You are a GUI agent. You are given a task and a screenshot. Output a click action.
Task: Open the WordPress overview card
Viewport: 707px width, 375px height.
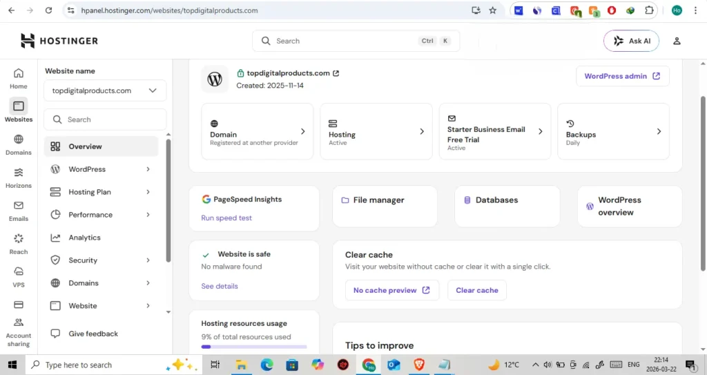[x=630, y=206]
